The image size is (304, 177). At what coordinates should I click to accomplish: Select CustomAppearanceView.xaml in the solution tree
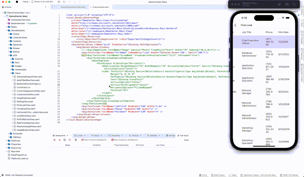[x=31, y=91]
